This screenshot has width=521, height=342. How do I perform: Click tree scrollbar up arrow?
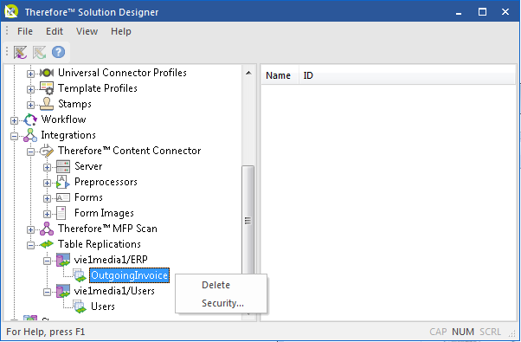click(x=248, y=73)
